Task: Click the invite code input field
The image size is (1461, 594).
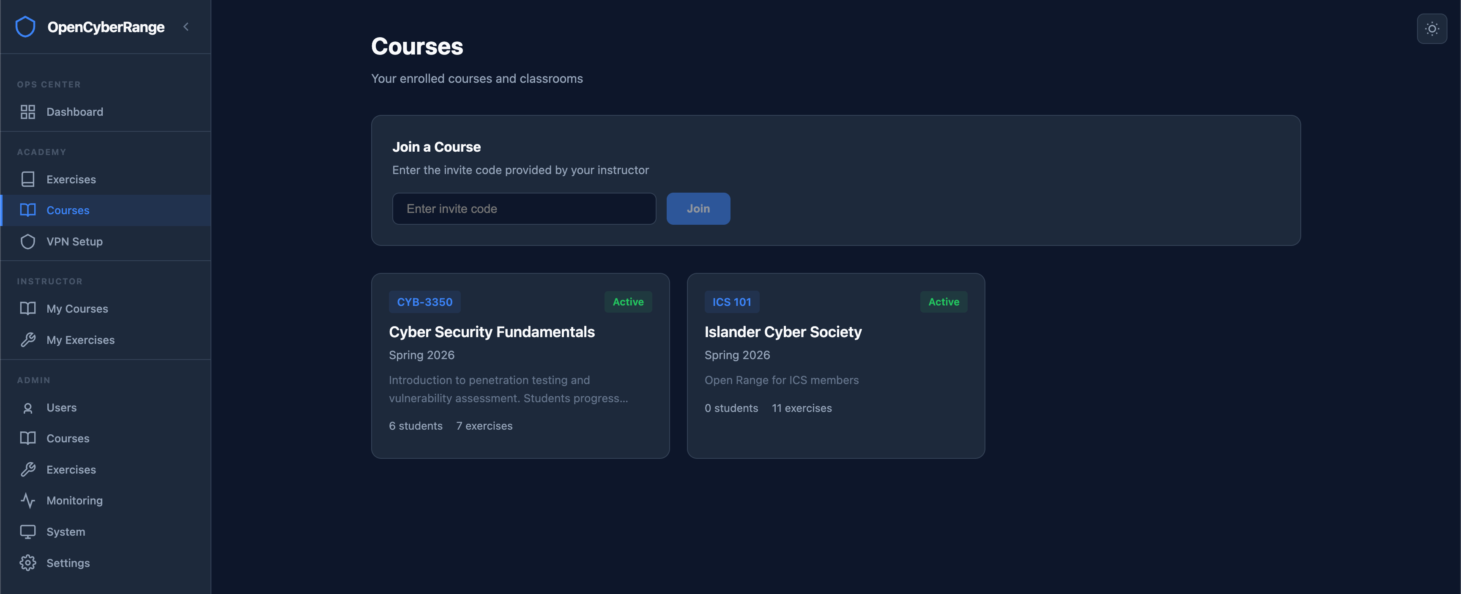Action: click(523, 208)
